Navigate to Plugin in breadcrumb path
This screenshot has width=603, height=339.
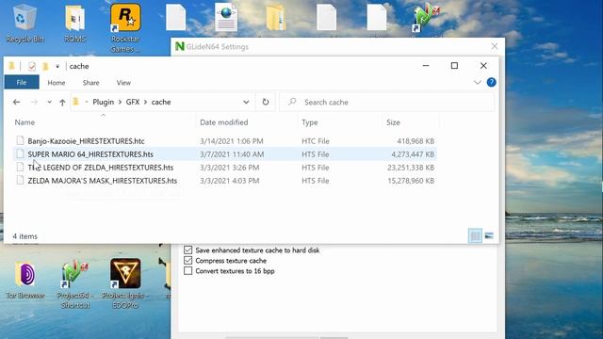(x=103, y=102)
